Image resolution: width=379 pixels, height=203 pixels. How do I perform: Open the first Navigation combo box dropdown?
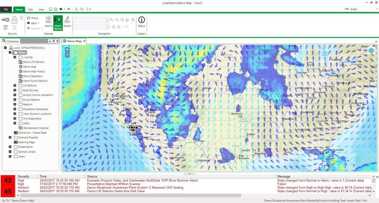pyautogui.click(x=107, y=19)
